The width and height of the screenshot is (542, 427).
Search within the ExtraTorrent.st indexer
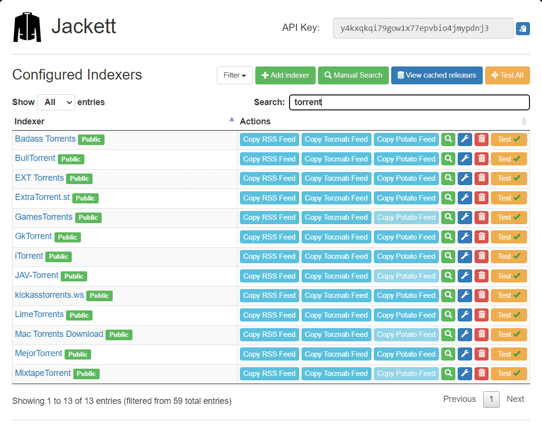pos(449,198)
